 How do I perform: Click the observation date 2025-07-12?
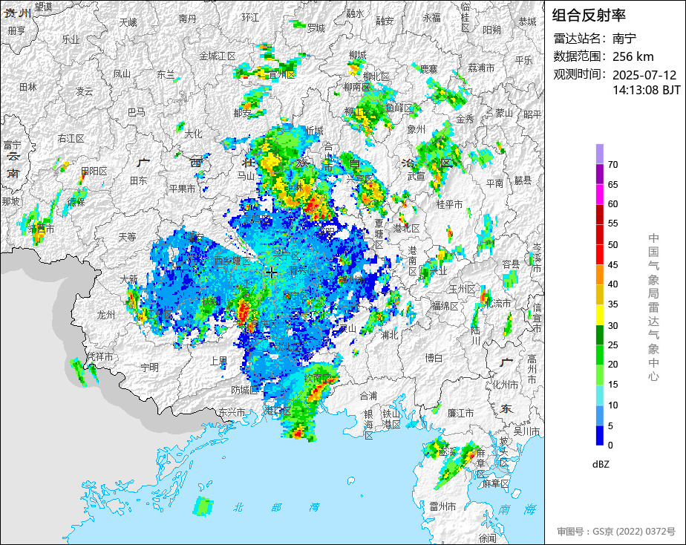[644, 75]
